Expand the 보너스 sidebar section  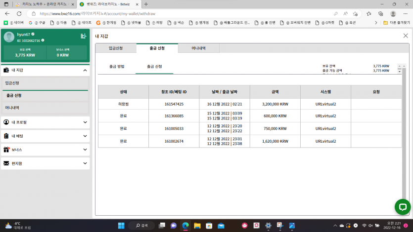(x=46, y=150)
